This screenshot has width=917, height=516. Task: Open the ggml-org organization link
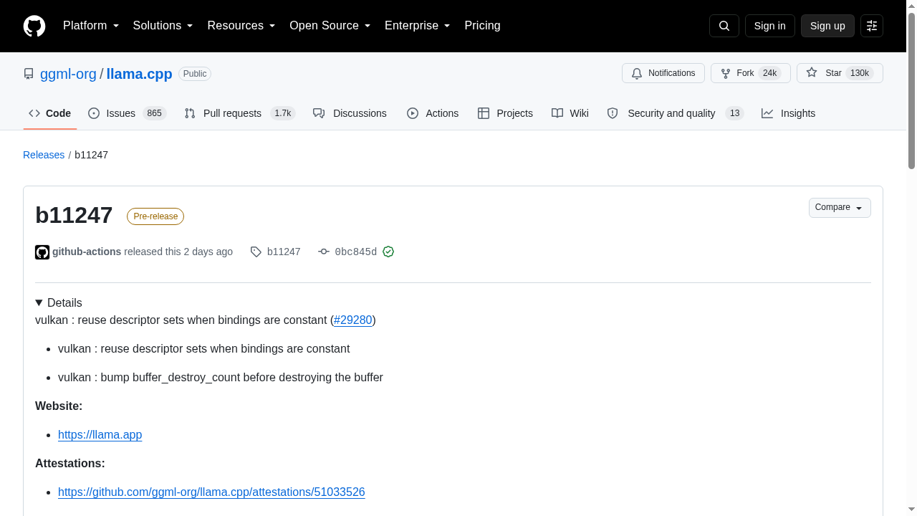click(68, 74)
